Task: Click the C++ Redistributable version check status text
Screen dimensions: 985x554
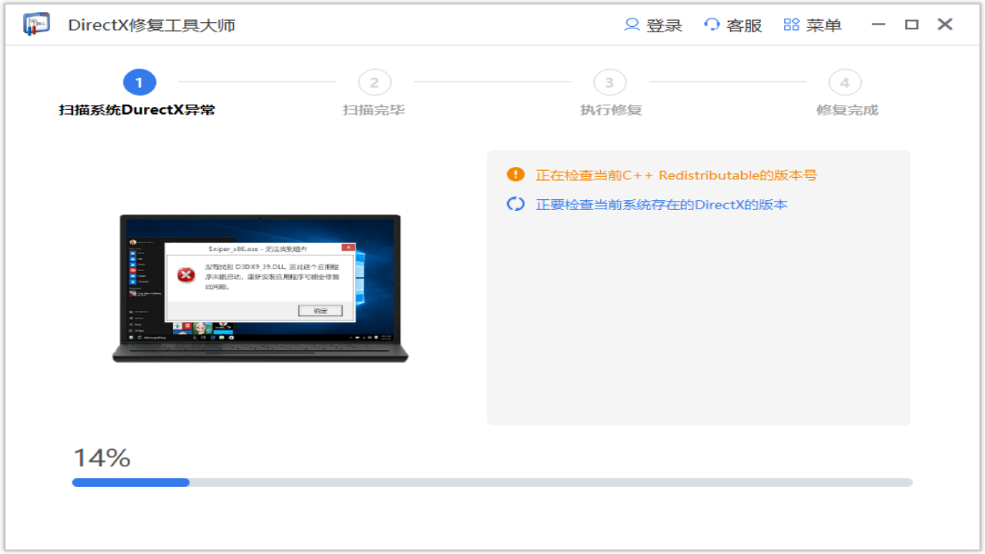Action: coord(675,175)
